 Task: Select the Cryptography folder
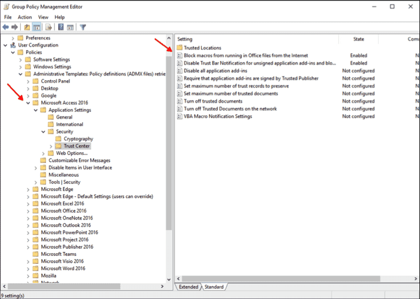point(78,139)
